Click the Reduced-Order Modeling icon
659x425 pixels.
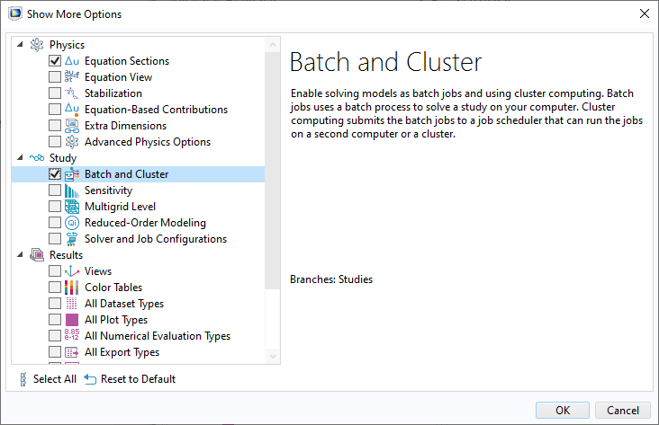point(72,223)
